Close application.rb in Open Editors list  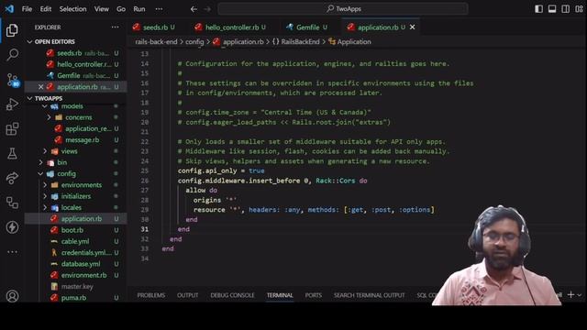pyautogui.click(x=40, y=87)
